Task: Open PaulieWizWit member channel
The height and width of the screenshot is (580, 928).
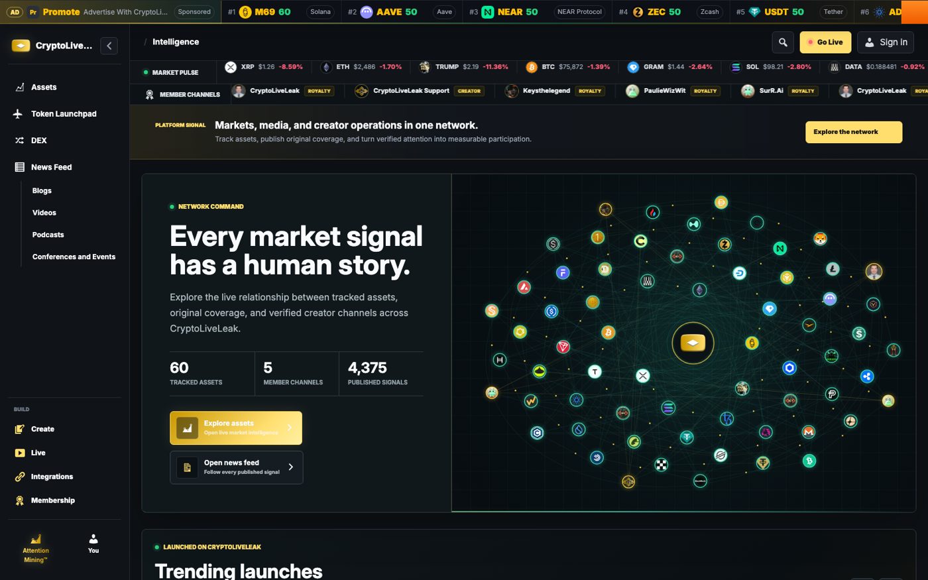Action: [673, 91]
